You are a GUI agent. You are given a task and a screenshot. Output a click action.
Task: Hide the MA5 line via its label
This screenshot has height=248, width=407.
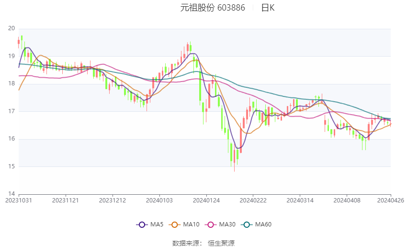click(x=157, y=224)
